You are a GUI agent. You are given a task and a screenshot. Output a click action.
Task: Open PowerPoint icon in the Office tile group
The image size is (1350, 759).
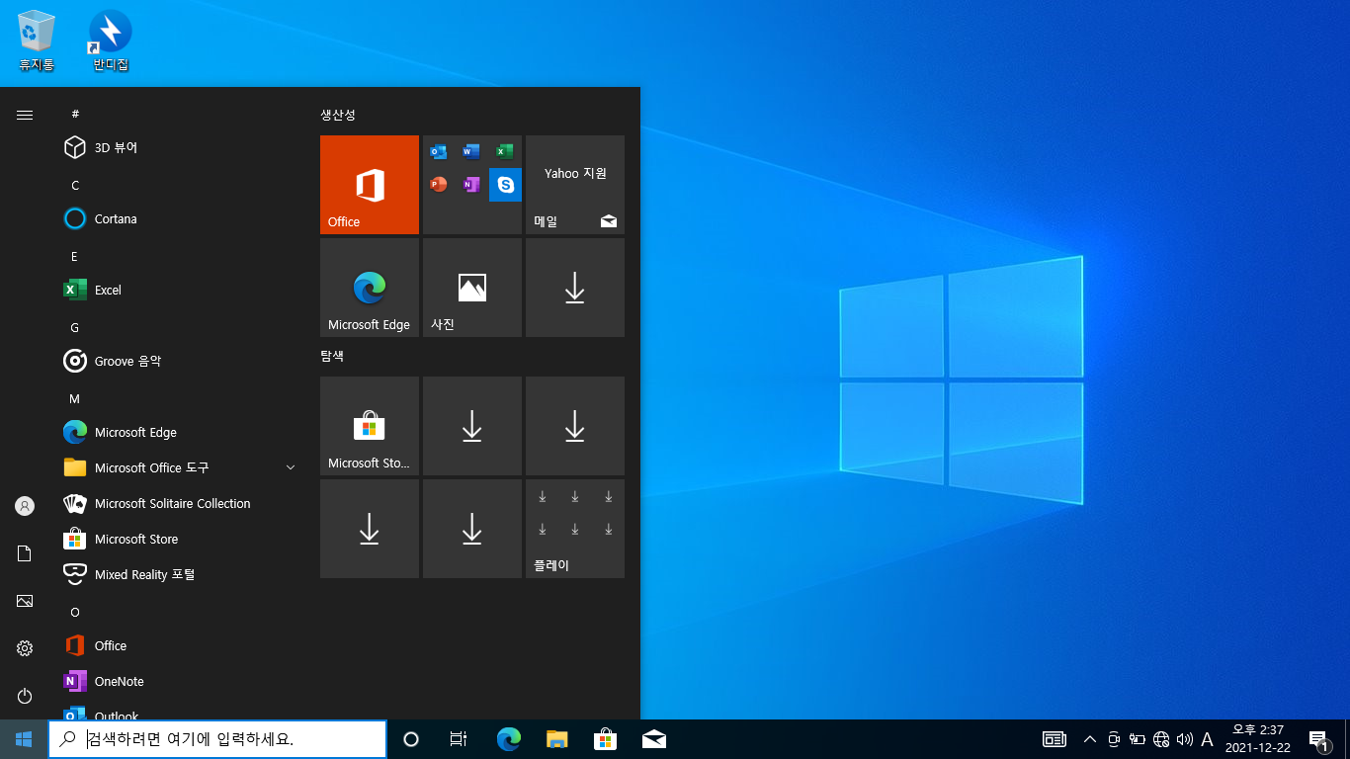point(439,184)
